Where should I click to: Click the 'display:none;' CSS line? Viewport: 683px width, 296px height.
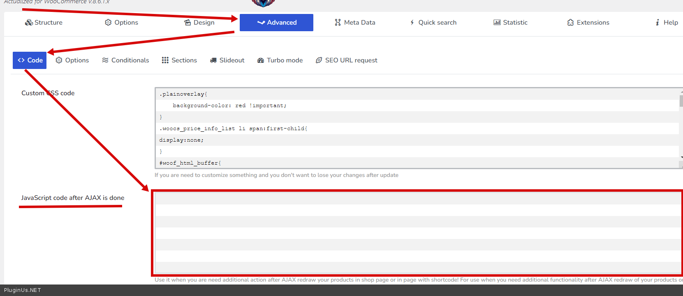[x=181, y=140]
